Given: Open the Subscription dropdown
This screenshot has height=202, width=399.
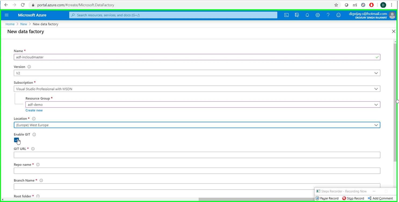Looking at the screenshot, I should click(x=197, y=89).
